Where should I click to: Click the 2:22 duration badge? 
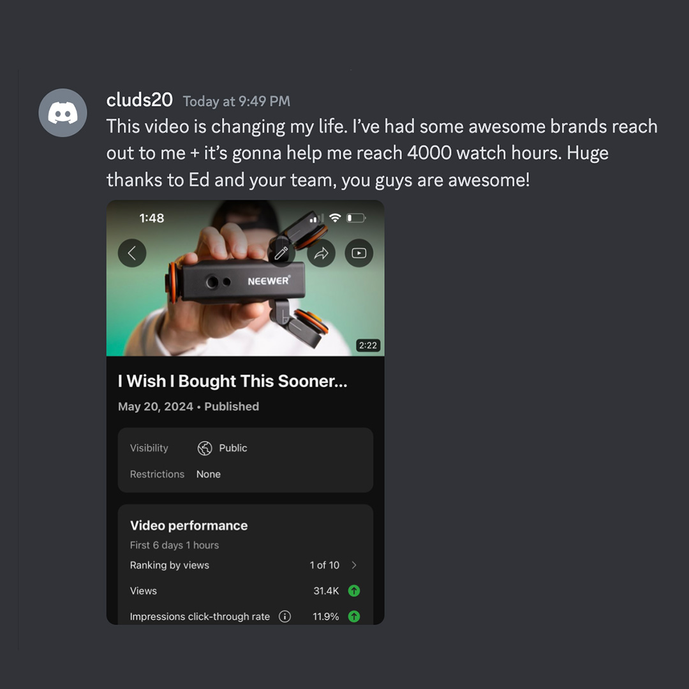[x=368, y=345]
